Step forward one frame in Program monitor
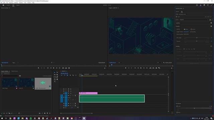The width and height of the screenshot is (214, 120). click(x=144, y=68)
